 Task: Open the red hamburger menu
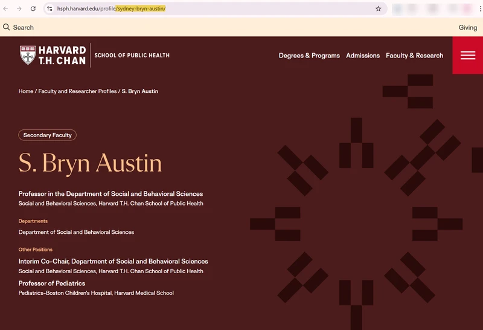(467, 55)
